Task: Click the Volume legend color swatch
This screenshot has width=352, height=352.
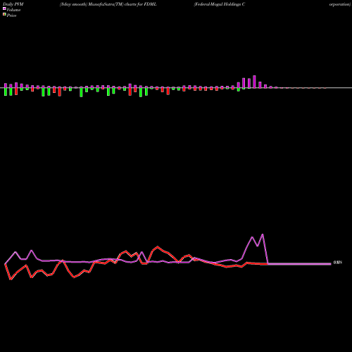Action: (x=4, y=8)
